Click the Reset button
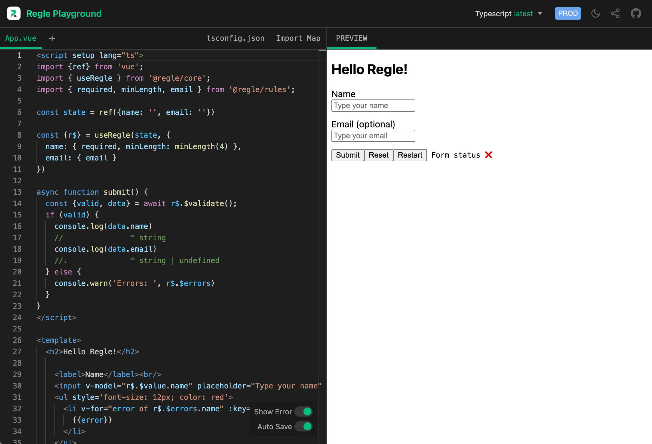The height and width of the screenshot is (444, 652). pos(378,155)
